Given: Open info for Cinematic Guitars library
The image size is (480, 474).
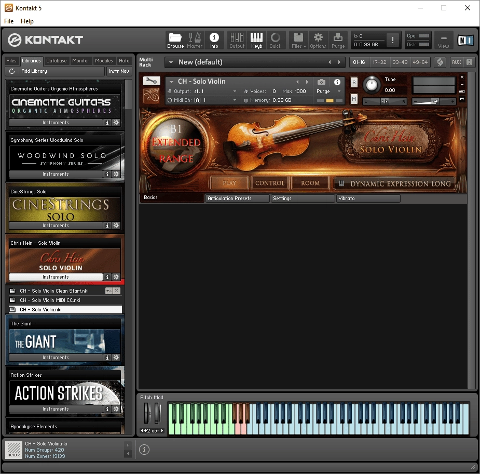Looking at the screenshot, I should (x=107, y=123).
